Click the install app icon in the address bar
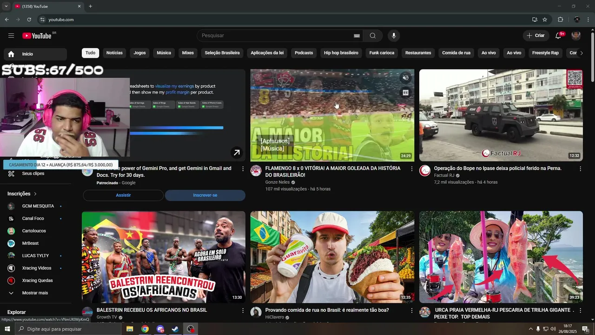The width and height of the screenshot is (595, 335). click(x=535, y=20)
